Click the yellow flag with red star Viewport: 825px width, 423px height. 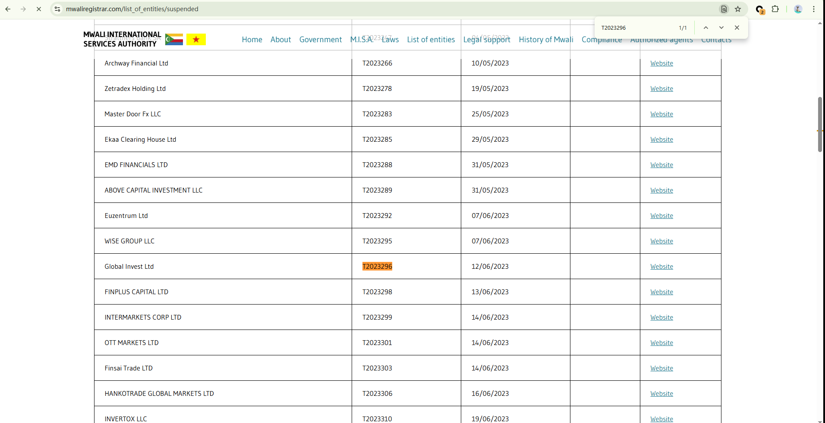(x=196, y=40)
